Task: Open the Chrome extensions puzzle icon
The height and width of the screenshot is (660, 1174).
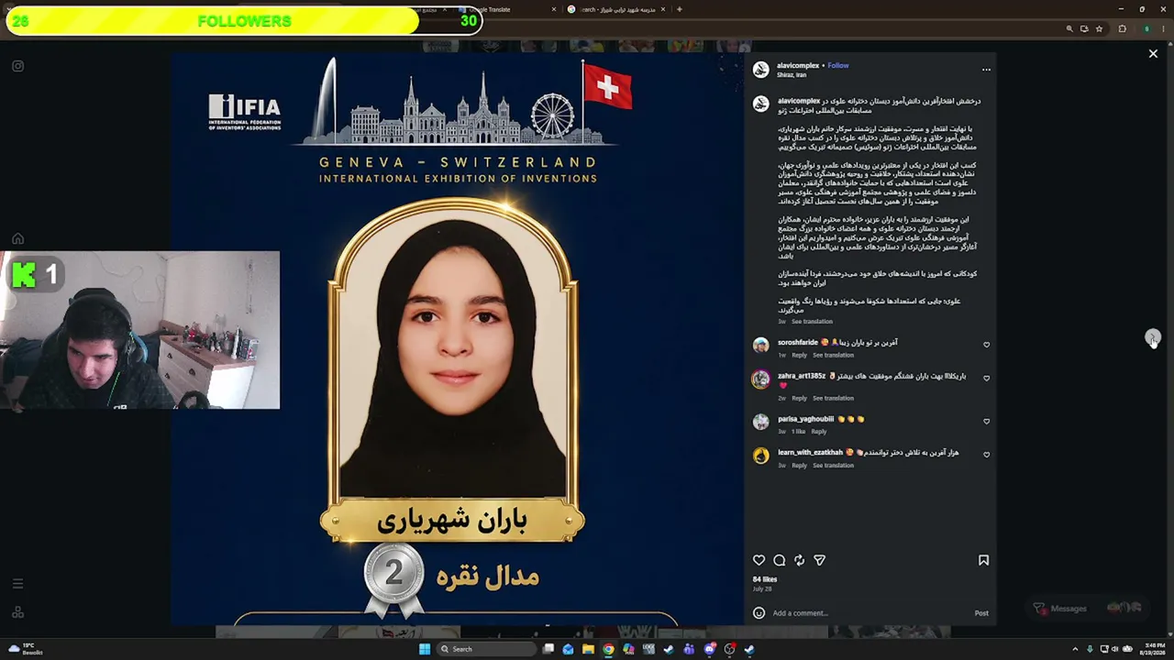Action: pos(1122,29)
